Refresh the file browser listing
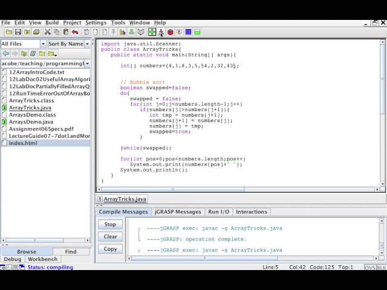Viewport: 387px width, 290px height. pyautogui.click(x=33, y=54)
